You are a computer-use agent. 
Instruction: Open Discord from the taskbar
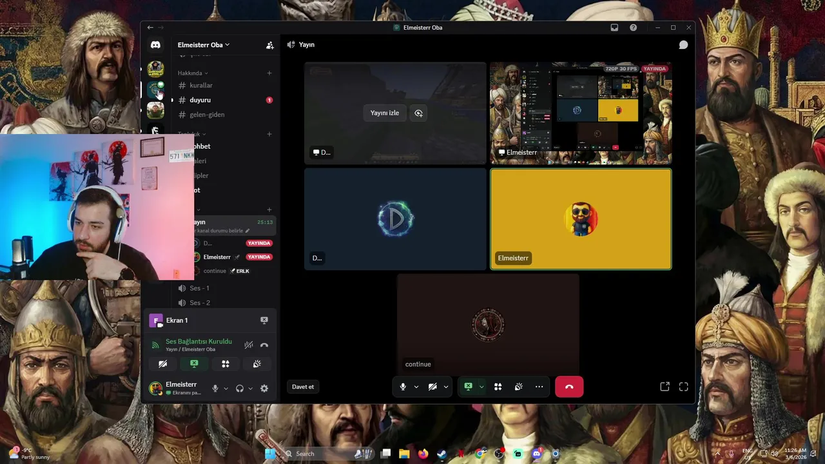(x=537, y=454)
